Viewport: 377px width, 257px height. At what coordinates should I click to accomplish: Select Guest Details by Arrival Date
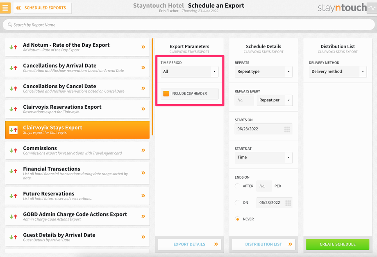(77, 237)
